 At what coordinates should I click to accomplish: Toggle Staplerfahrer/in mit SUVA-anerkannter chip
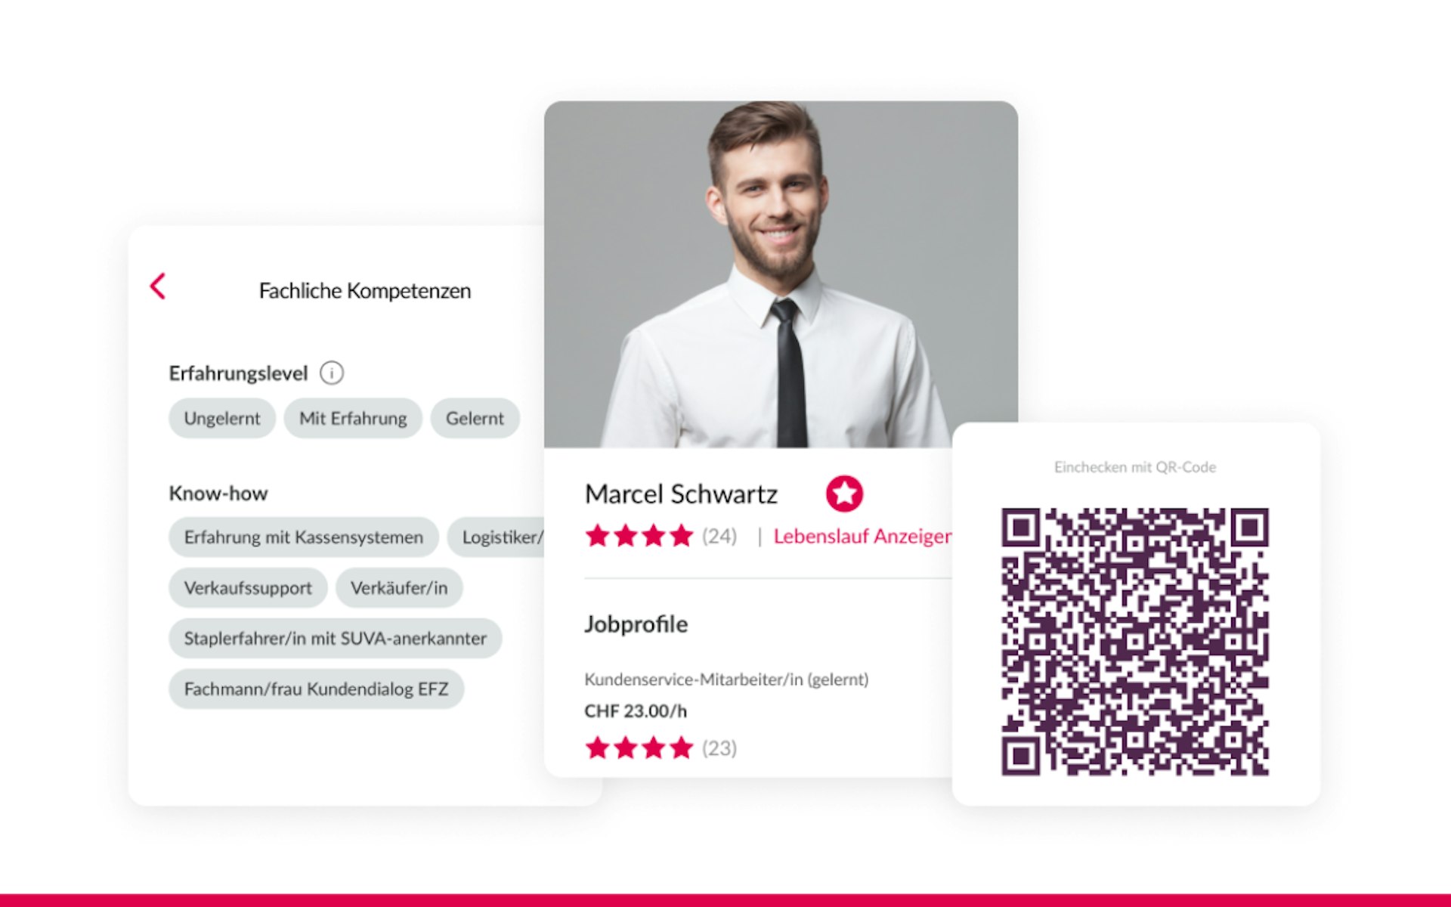click(336, 638)
